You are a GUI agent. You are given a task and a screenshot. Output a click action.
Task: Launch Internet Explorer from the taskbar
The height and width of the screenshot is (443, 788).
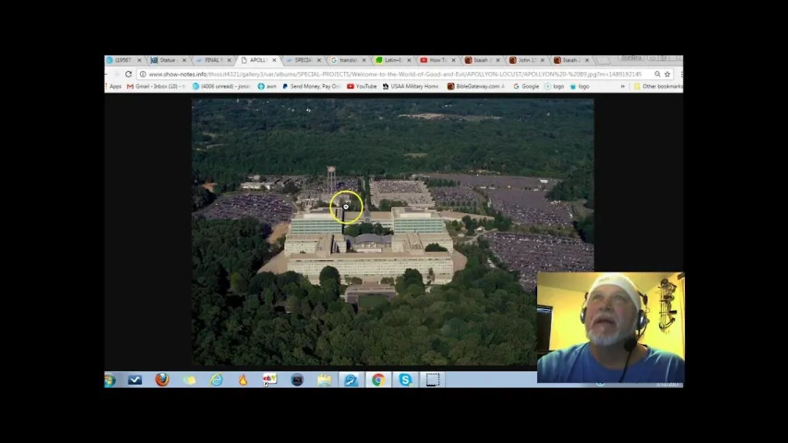pyautogui.click(x=216, y=380)
